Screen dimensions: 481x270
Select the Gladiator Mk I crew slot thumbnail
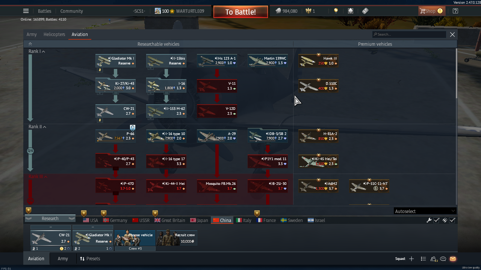93,238
